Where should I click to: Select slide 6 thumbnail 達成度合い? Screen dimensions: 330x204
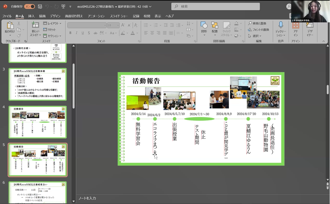point(38,192)
